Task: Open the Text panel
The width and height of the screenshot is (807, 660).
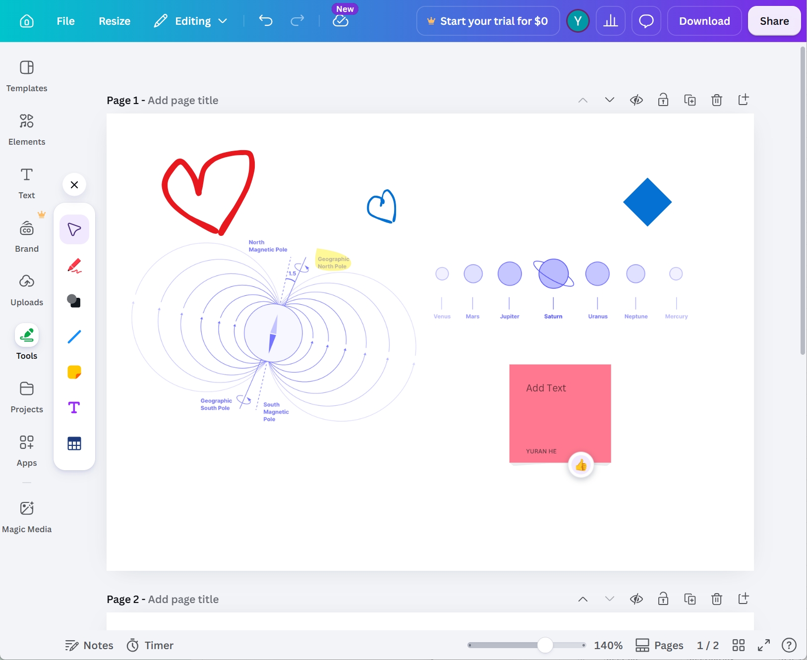Action: (27, 183)
